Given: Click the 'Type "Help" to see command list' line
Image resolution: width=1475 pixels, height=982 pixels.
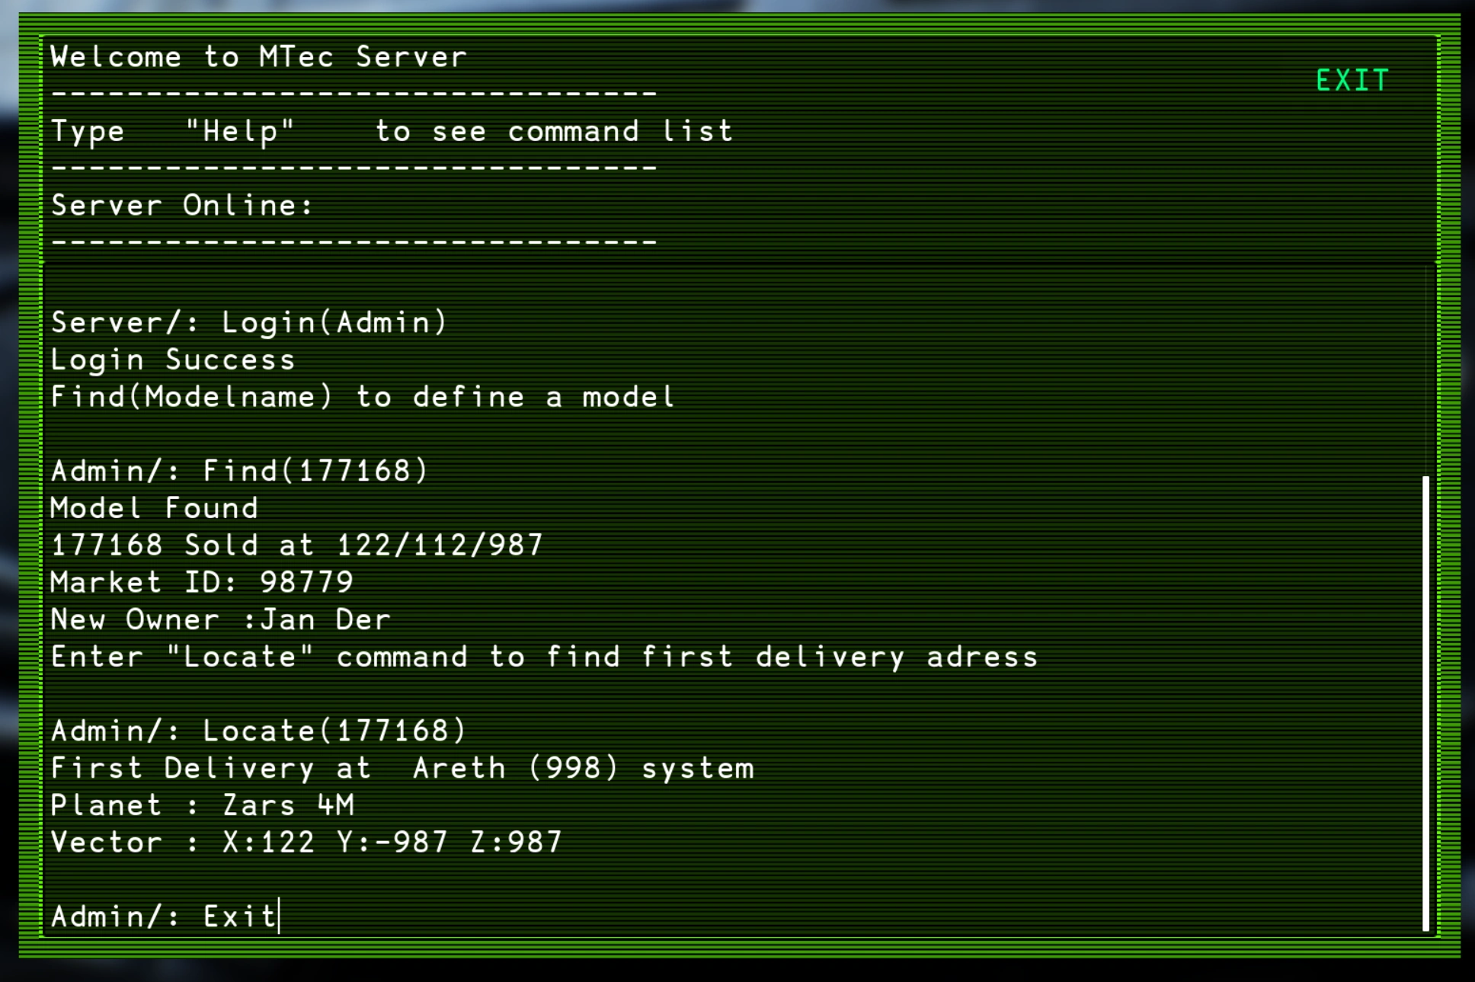Looking at the screenshot, I should (392, 132).
